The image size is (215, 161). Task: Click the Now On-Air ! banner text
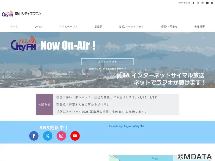point(68,45)
